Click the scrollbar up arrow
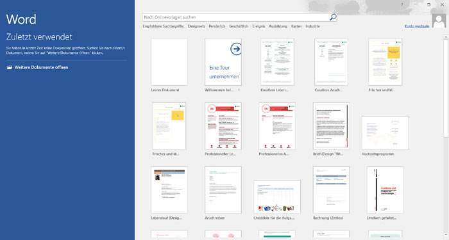449x240 pixels. tap(446, 37)
